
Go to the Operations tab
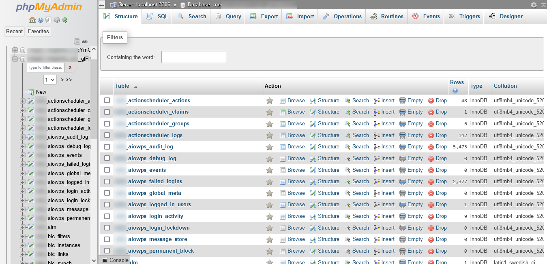(x=342, y=17)
